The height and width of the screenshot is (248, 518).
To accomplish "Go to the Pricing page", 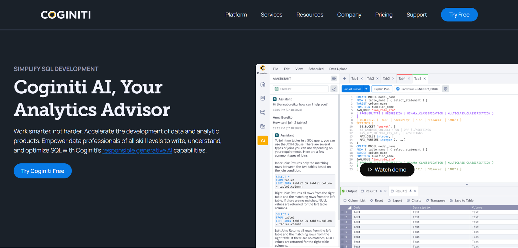I will (x=384, y=15).
